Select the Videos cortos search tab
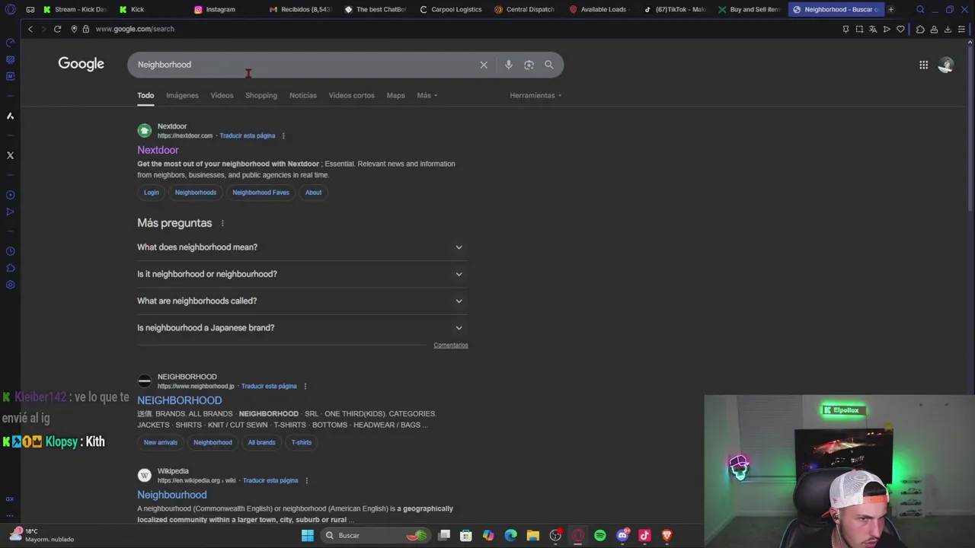The width and height of the screenshot is (975, 548). tap(351, 95)
